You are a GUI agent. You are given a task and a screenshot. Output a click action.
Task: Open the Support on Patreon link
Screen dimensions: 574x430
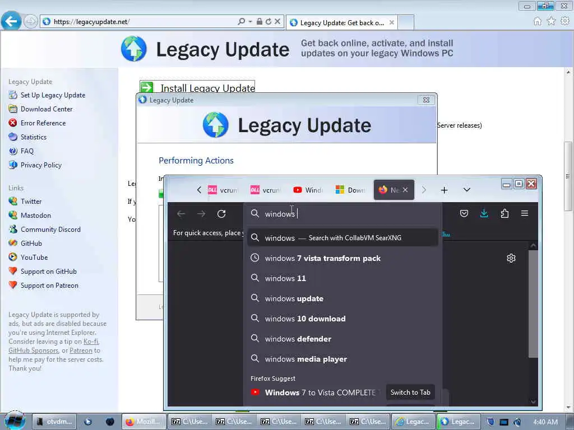click(x=49, y=286)
